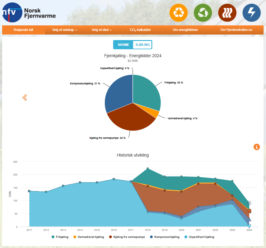Click the triangle marker at 2024

click(x=249, y=219)
